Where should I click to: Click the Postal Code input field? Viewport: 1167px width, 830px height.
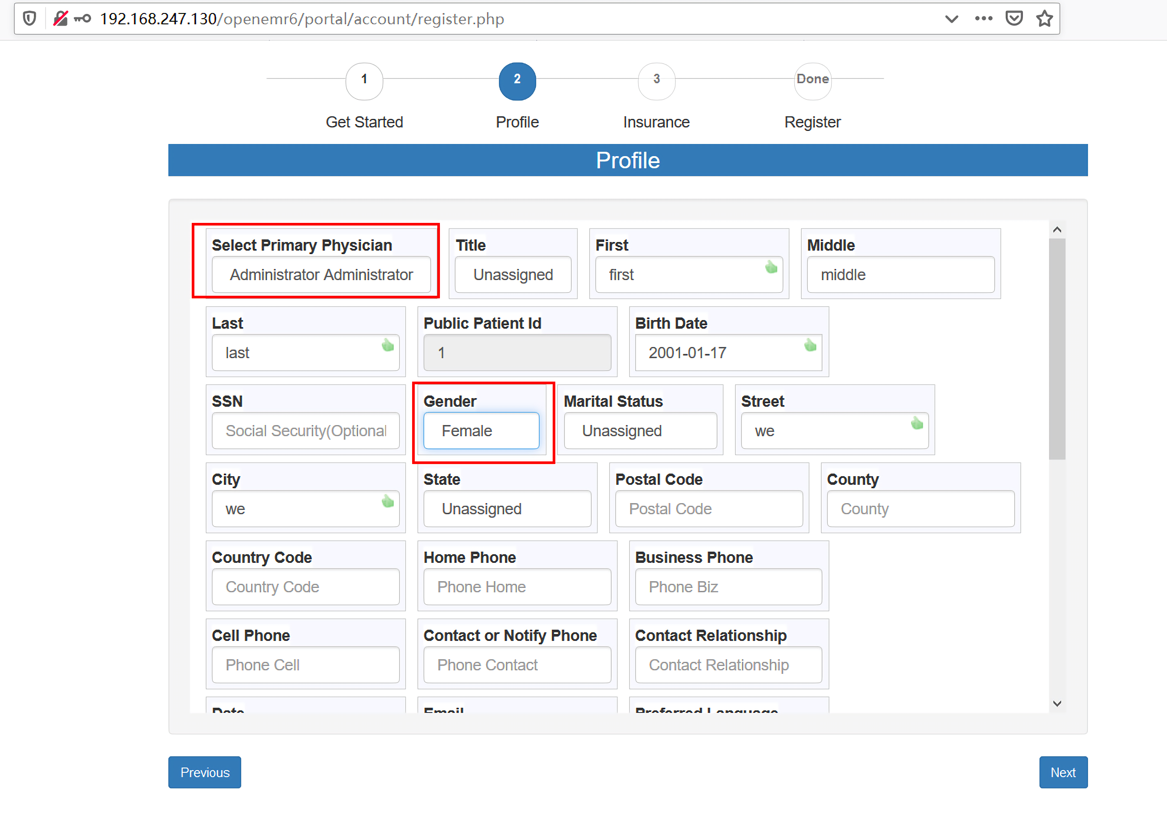click(708, 509)
